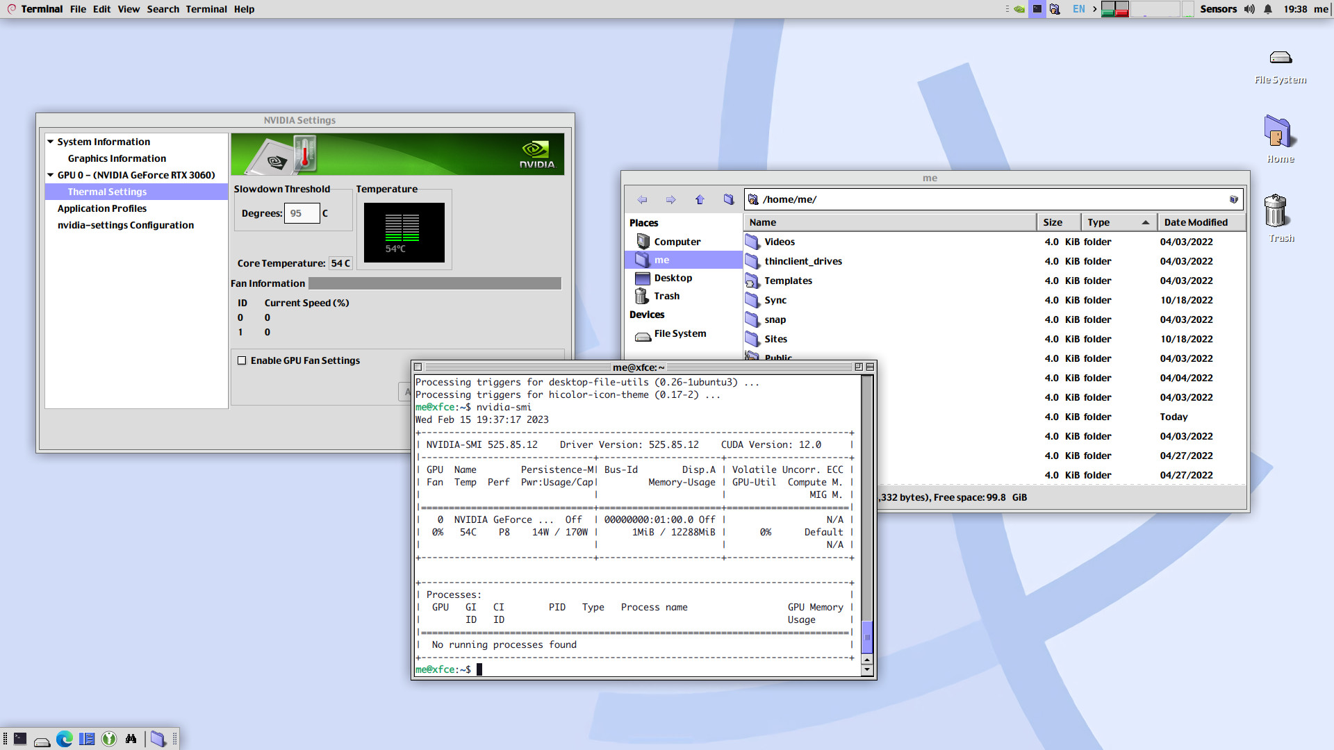This screenshot has height=750, width=1334.
Task: Go to home folder in file manager toolbar
Action: click(x=729, y=200)
